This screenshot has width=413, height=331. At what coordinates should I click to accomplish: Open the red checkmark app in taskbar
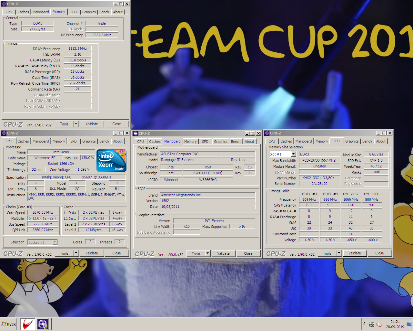(x=27, y=324)
